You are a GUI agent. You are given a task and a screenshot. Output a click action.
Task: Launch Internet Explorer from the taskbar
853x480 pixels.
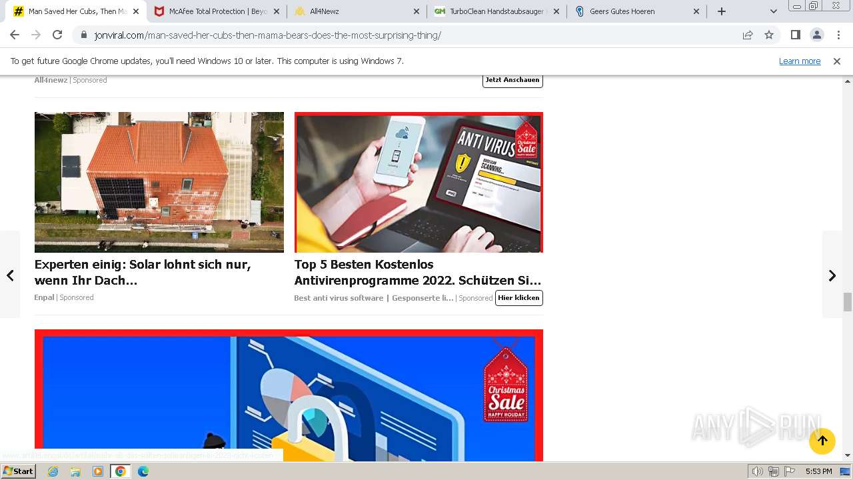point(53,471)
